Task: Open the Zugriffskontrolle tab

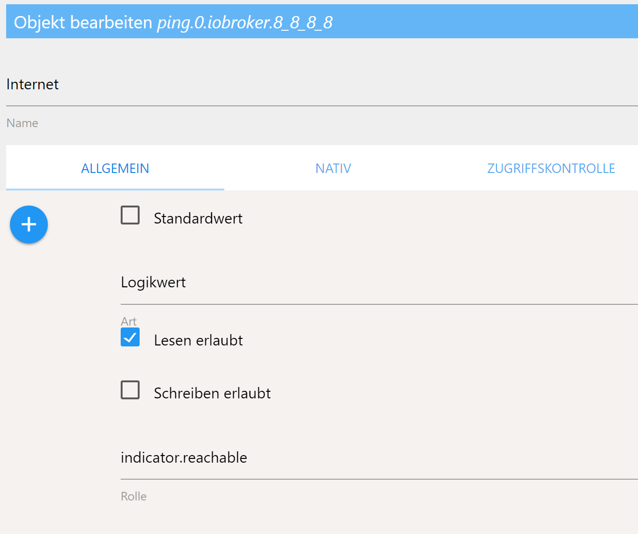Action: pyautogui.click(x=551, y=168)
